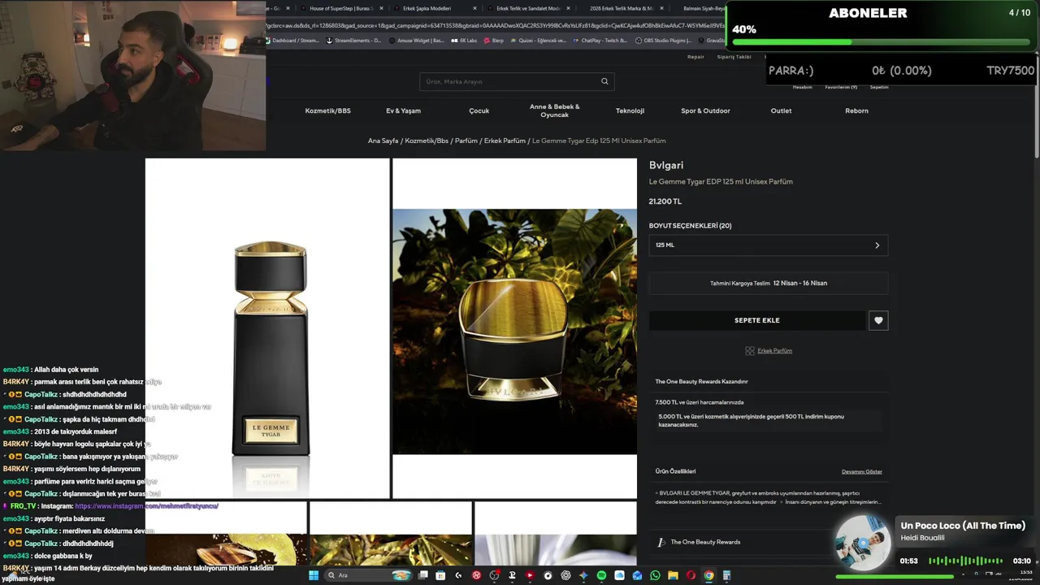The width and height of the screenshot is (1040, 585).
Task: Close the Erkek Şapka Modelleri tab
Action: 474,8
